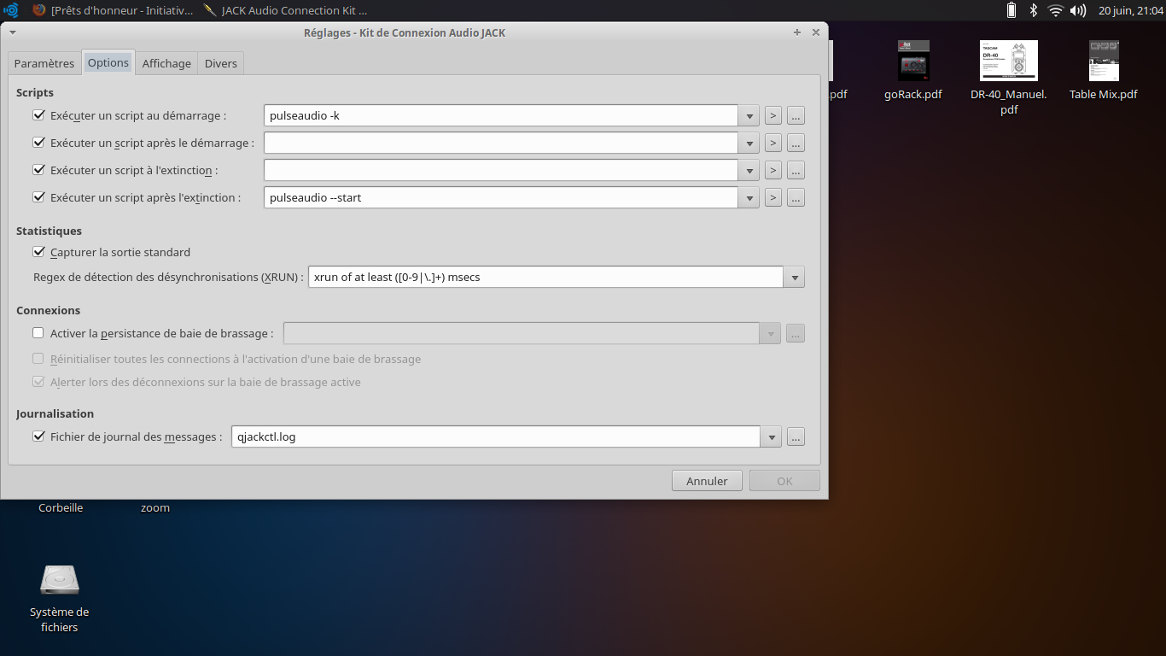The width and height of the screenshot is (1166, 656).
Task: Select the DR-40_Manuel.pdf desktop icon
Action: tap(1009, 79)
